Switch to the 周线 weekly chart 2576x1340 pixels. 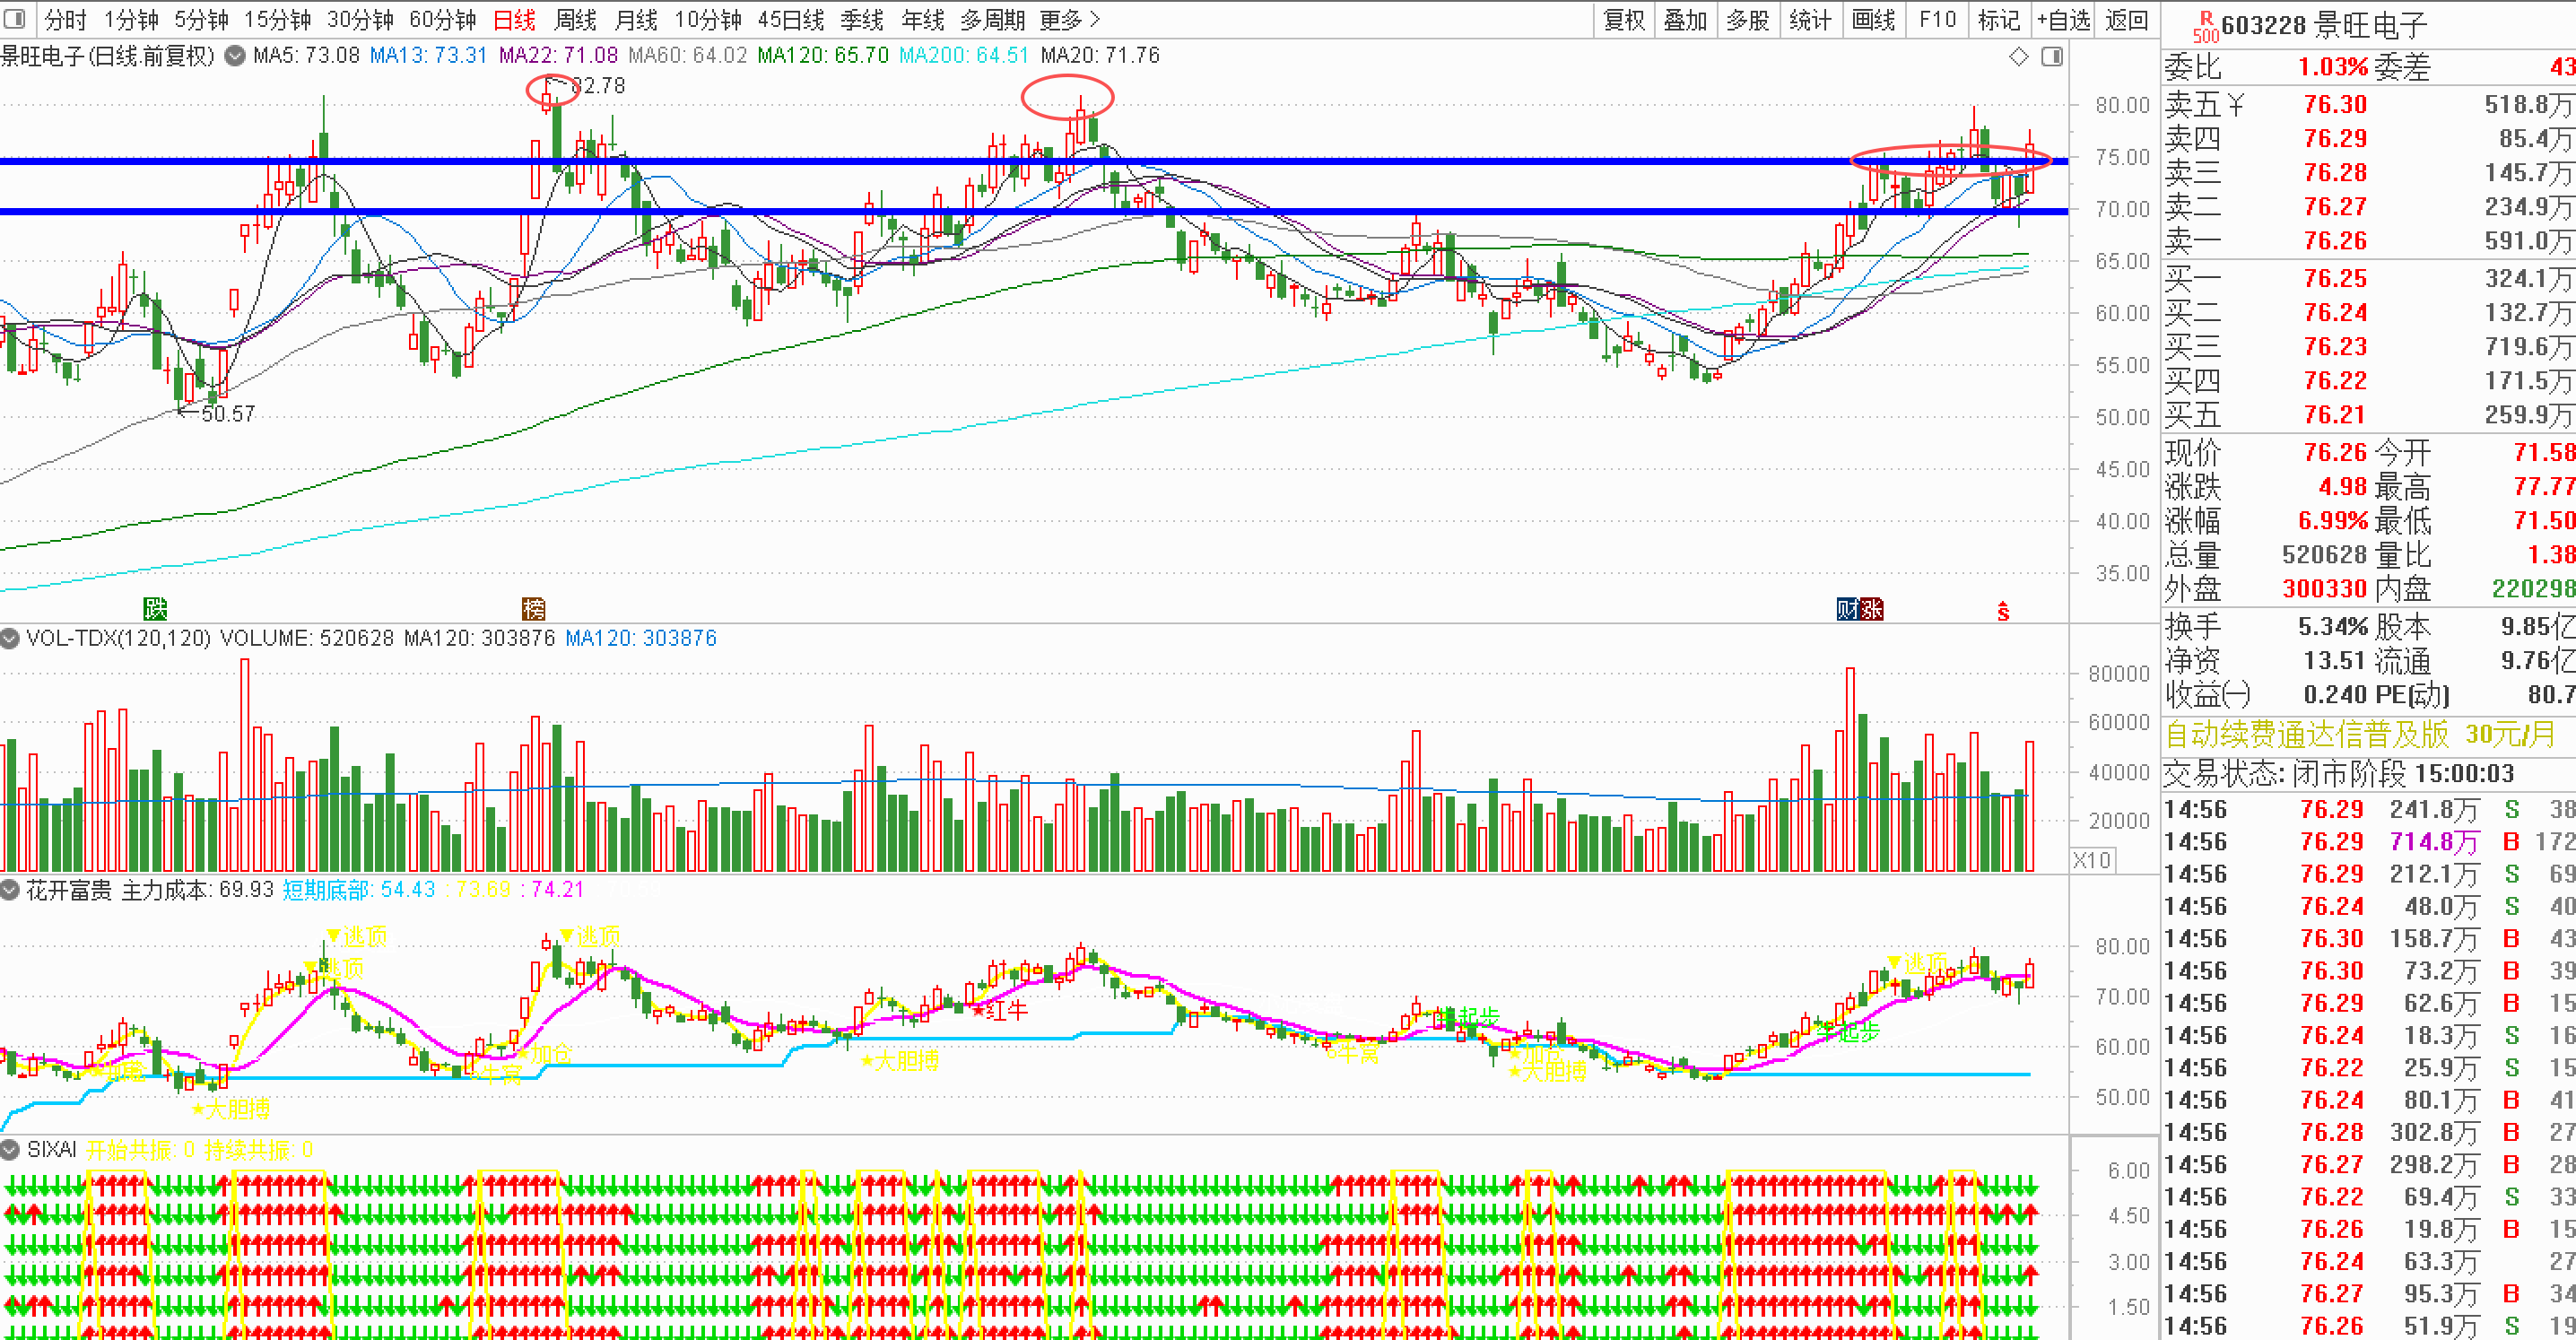(575, 20)
